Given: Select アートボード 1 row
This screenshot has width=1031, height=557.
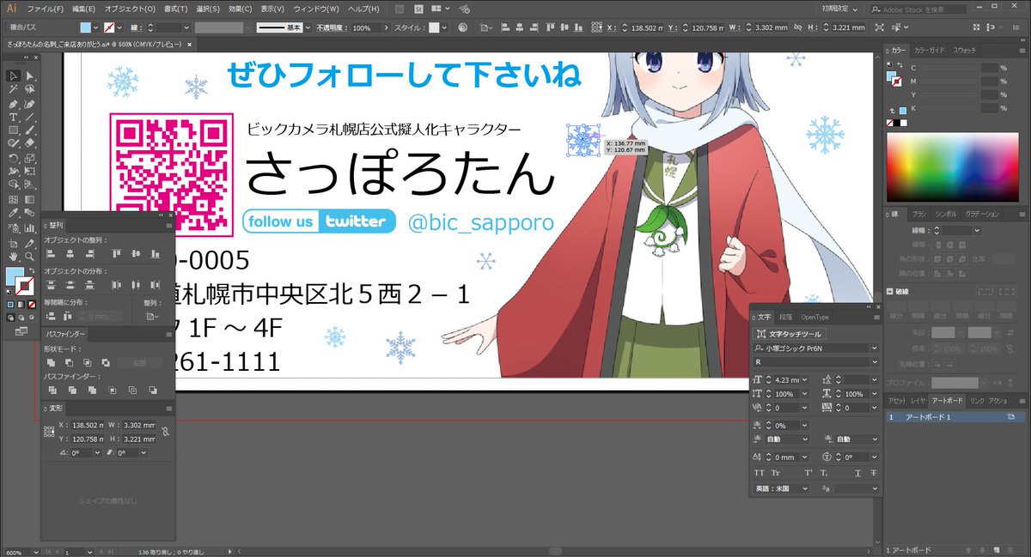Looking at the screenshot, I should pyautogui.click(x=955, y=416).
